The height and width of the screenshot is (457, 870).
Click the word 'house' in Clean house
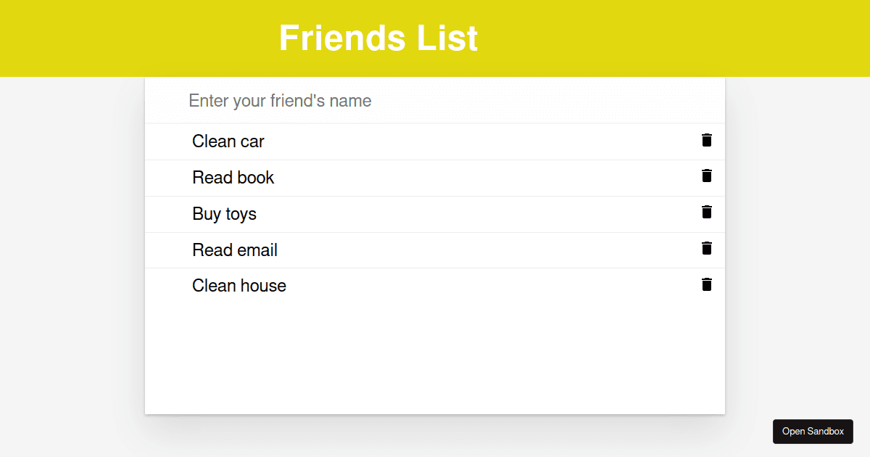point(263,286)
